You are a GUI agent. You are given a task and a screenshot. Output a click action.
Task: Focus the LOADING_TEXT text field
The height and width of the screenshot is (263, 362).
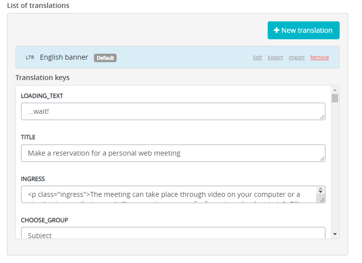point(169,111)
